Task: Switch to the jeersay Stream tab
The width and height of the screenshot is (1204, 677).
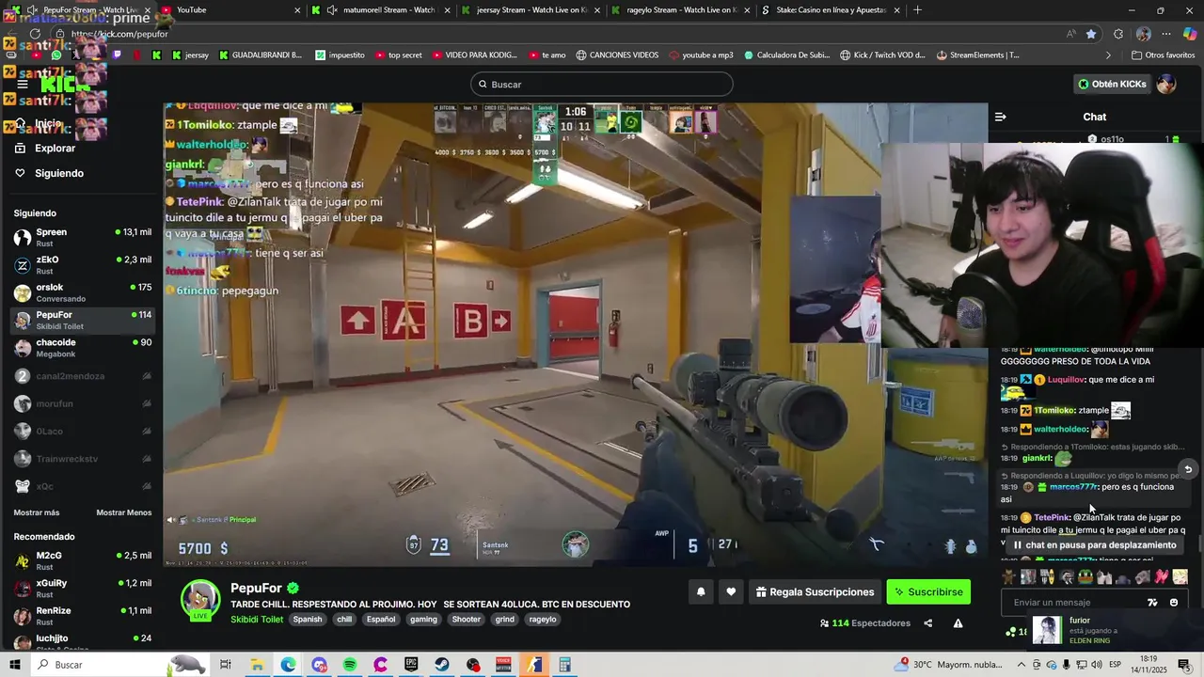Action: 531,10
